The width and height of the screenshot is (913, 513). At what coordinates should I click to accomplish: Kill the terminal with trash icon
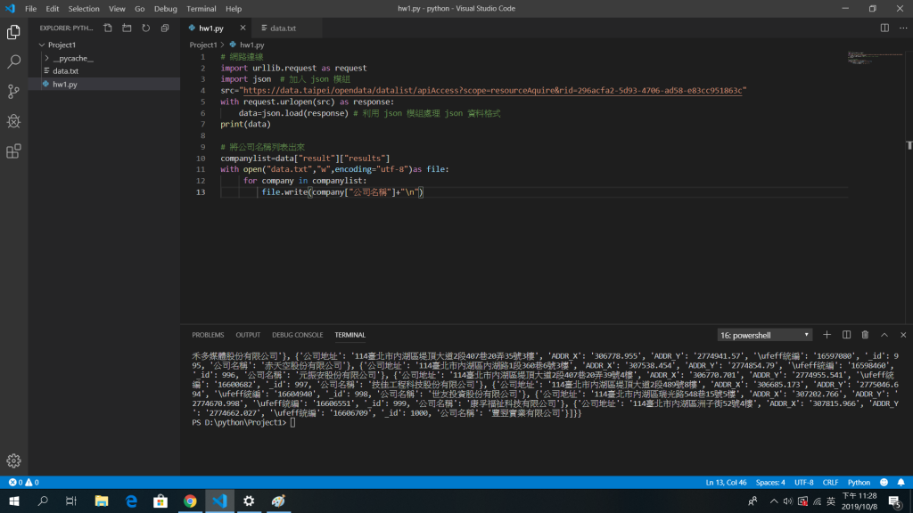click(865, 335)
